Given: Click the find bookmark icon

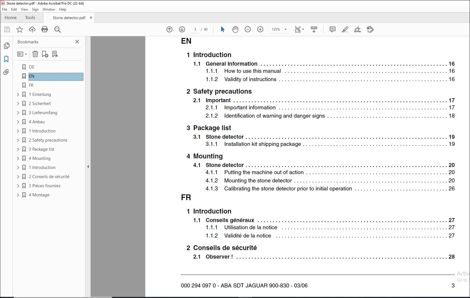Looking at the screenshot, I should (55, 54).
